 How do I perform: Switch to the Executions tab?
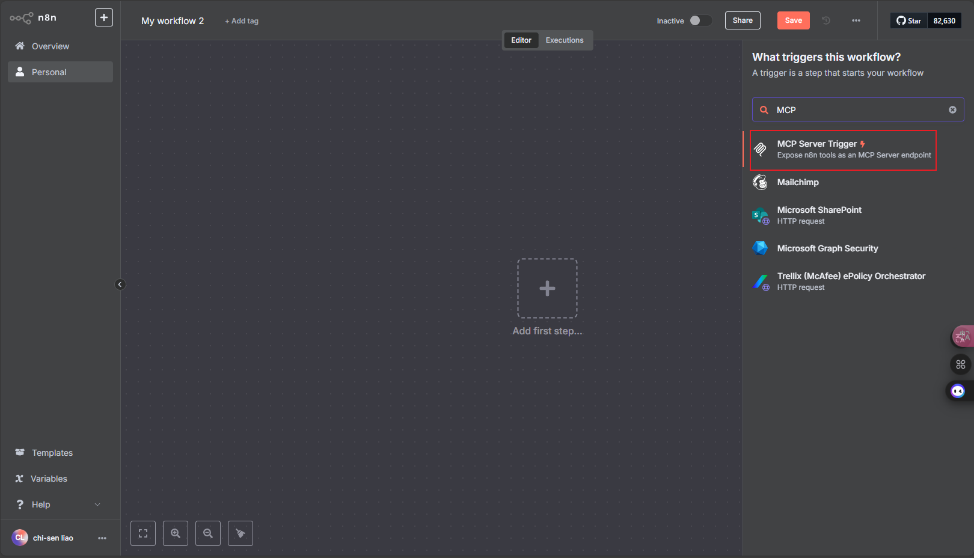click(x=565, y=40)
